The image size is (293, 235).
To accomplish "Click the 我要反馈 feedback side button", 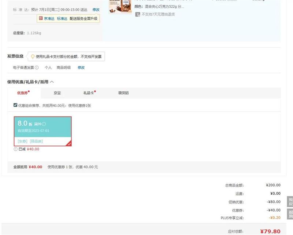I will coord(290,202).
